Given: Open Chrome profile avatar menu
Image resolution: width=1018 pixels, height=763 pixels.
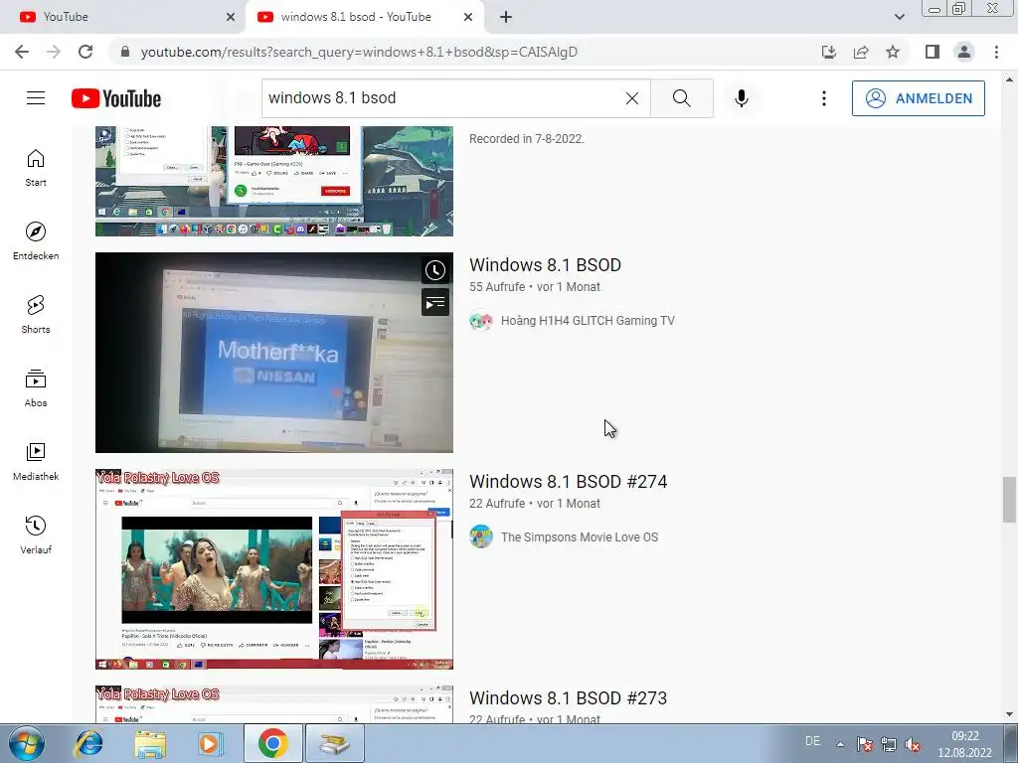Looking at the screenshot, I should tap(964, 52).
